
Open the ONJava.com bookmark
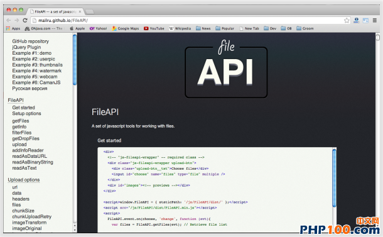[x=43, y=28]
